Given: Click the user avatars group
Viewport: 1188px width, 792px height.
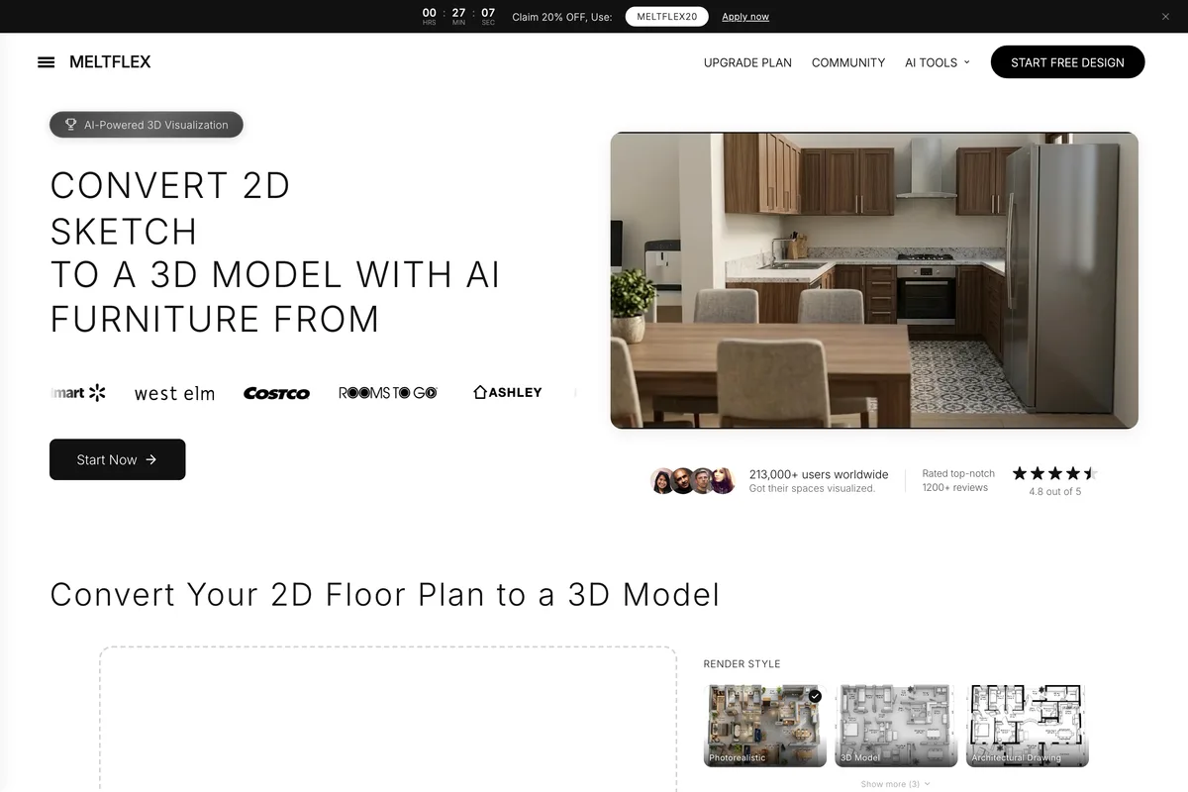Looking at the screenshot, I should 693,481.
